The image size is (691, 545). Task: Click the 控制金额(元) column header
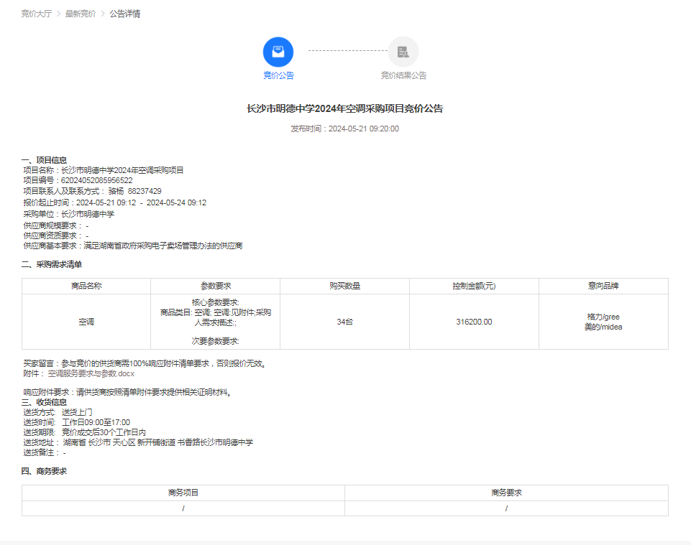coord(474,286)
